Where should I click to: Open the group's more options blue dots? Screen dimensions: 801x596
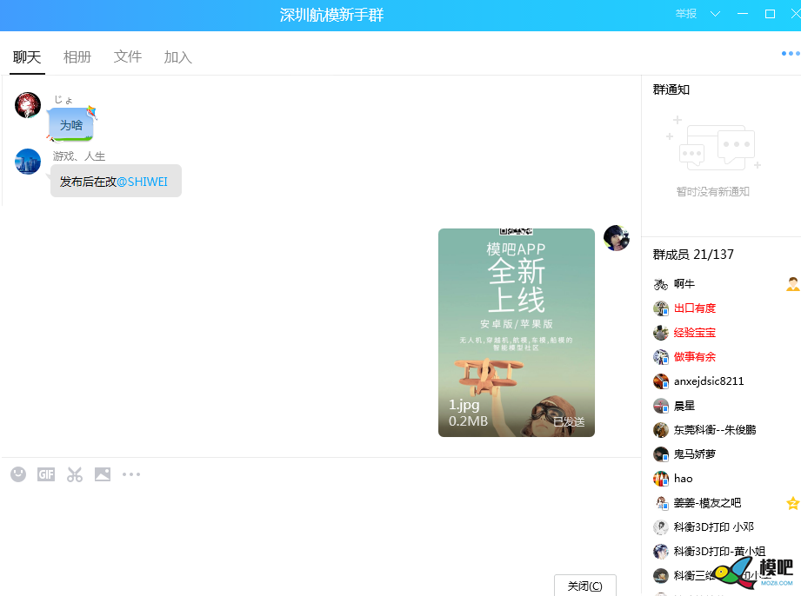coord(791,54)
